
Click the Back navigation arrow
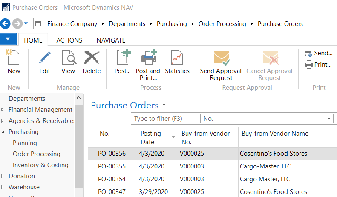(x=6, y=23)
